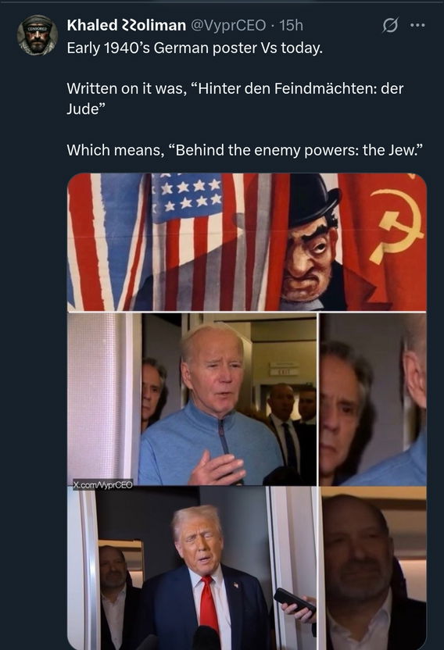This screenshot has width=444, height=650.
Task: Click the black bowler hat in poster
Action: (315, 201)
